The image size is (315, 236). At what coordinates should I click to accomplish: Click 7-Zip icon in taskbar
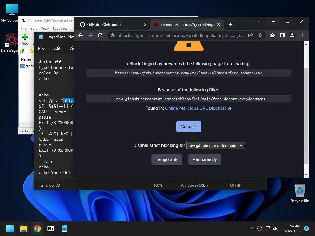tap(51, 229)
